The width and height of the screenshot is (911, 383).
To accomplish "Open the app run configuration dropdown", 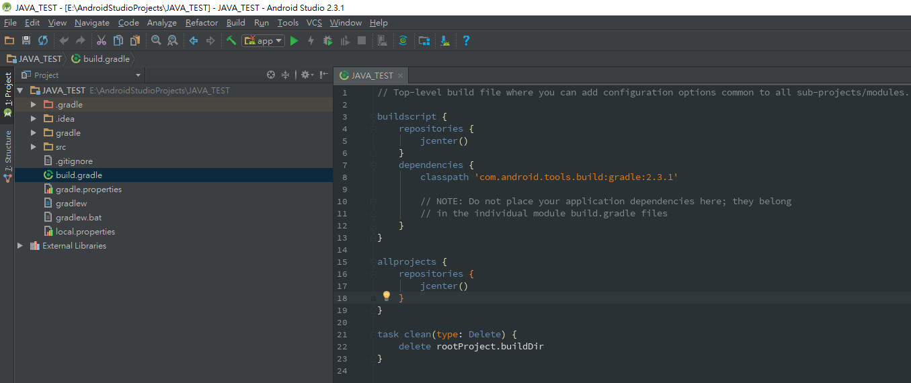I will pos(264,41).
